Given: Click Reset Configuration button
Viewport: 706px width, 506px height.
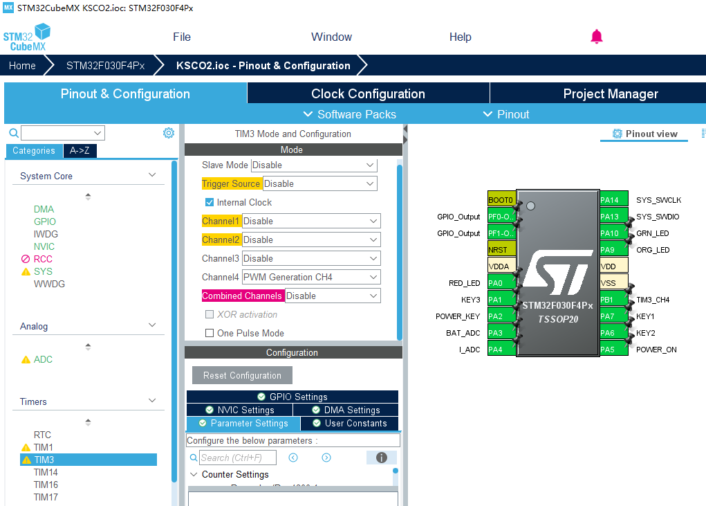Looking at the screenshot, I should [242, 375].
